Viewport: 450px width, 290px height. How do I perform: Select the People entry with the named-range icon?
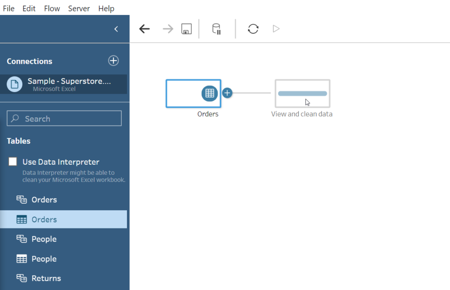63,239
